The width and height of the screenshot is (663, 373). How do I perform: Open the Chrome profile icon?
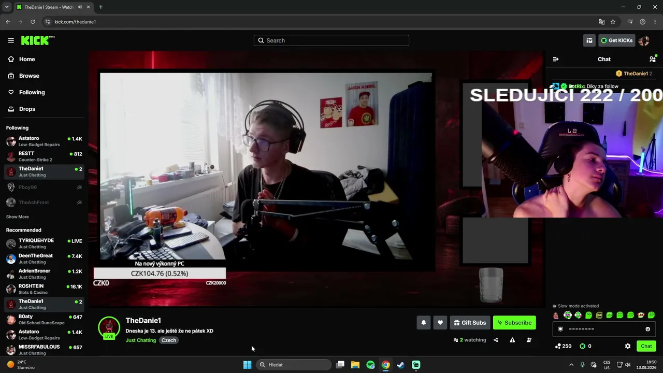tap(642, 22)
